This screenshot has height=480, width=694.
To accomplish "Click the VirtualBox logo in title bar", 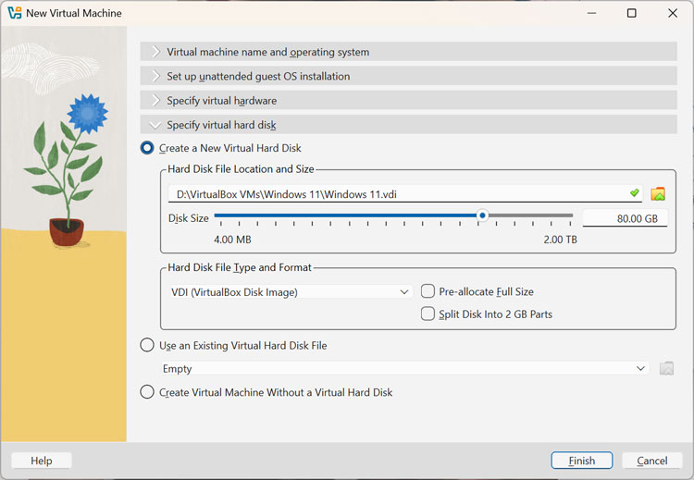I will 14,13.
